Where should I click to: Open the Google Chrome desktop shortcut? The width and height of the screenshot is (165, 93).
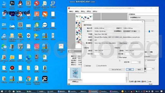28,79
